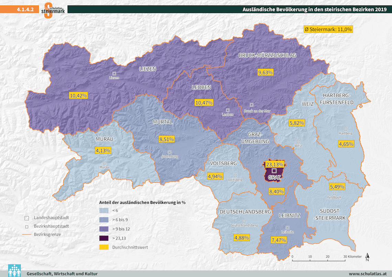Click the yellow Durchschnittswert legend swatch
Image resolution: width=392 pixels, height=277 pixels.
click(x=104, y=247)
